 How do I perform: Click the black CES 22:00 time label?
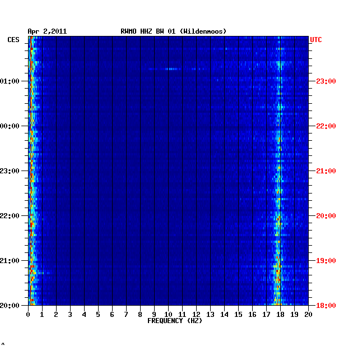[10, 216]
